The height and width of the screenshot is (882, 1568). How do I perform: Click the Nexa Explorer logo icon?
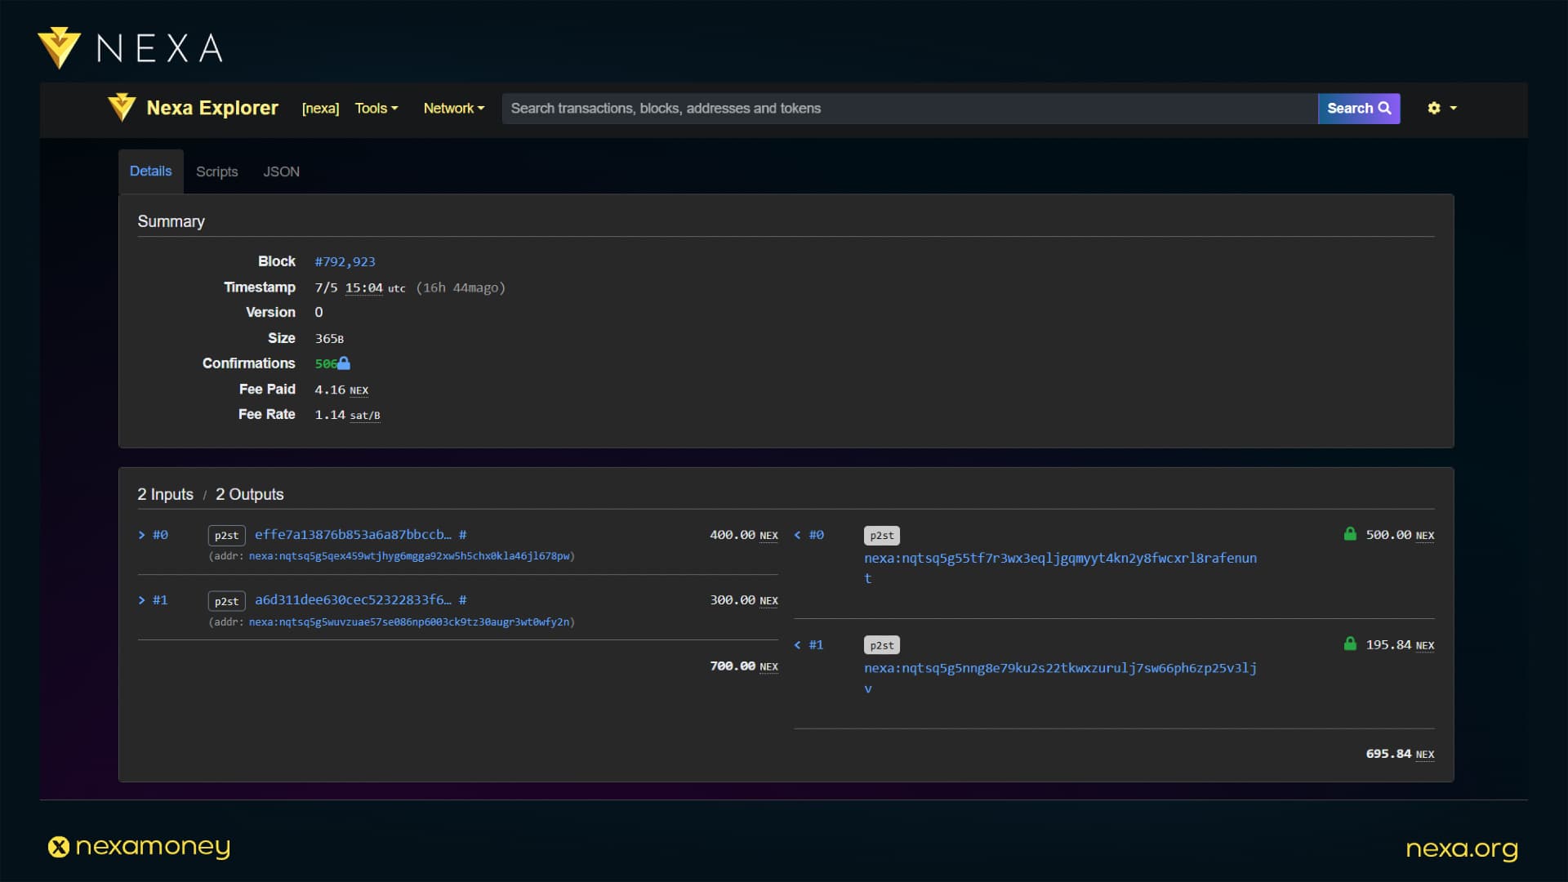(122, 108)
